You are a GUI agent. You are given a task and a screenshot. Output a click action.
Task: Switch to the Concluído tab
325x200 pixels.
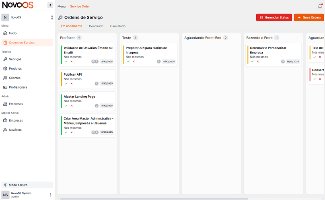click(x=96, y=26)
